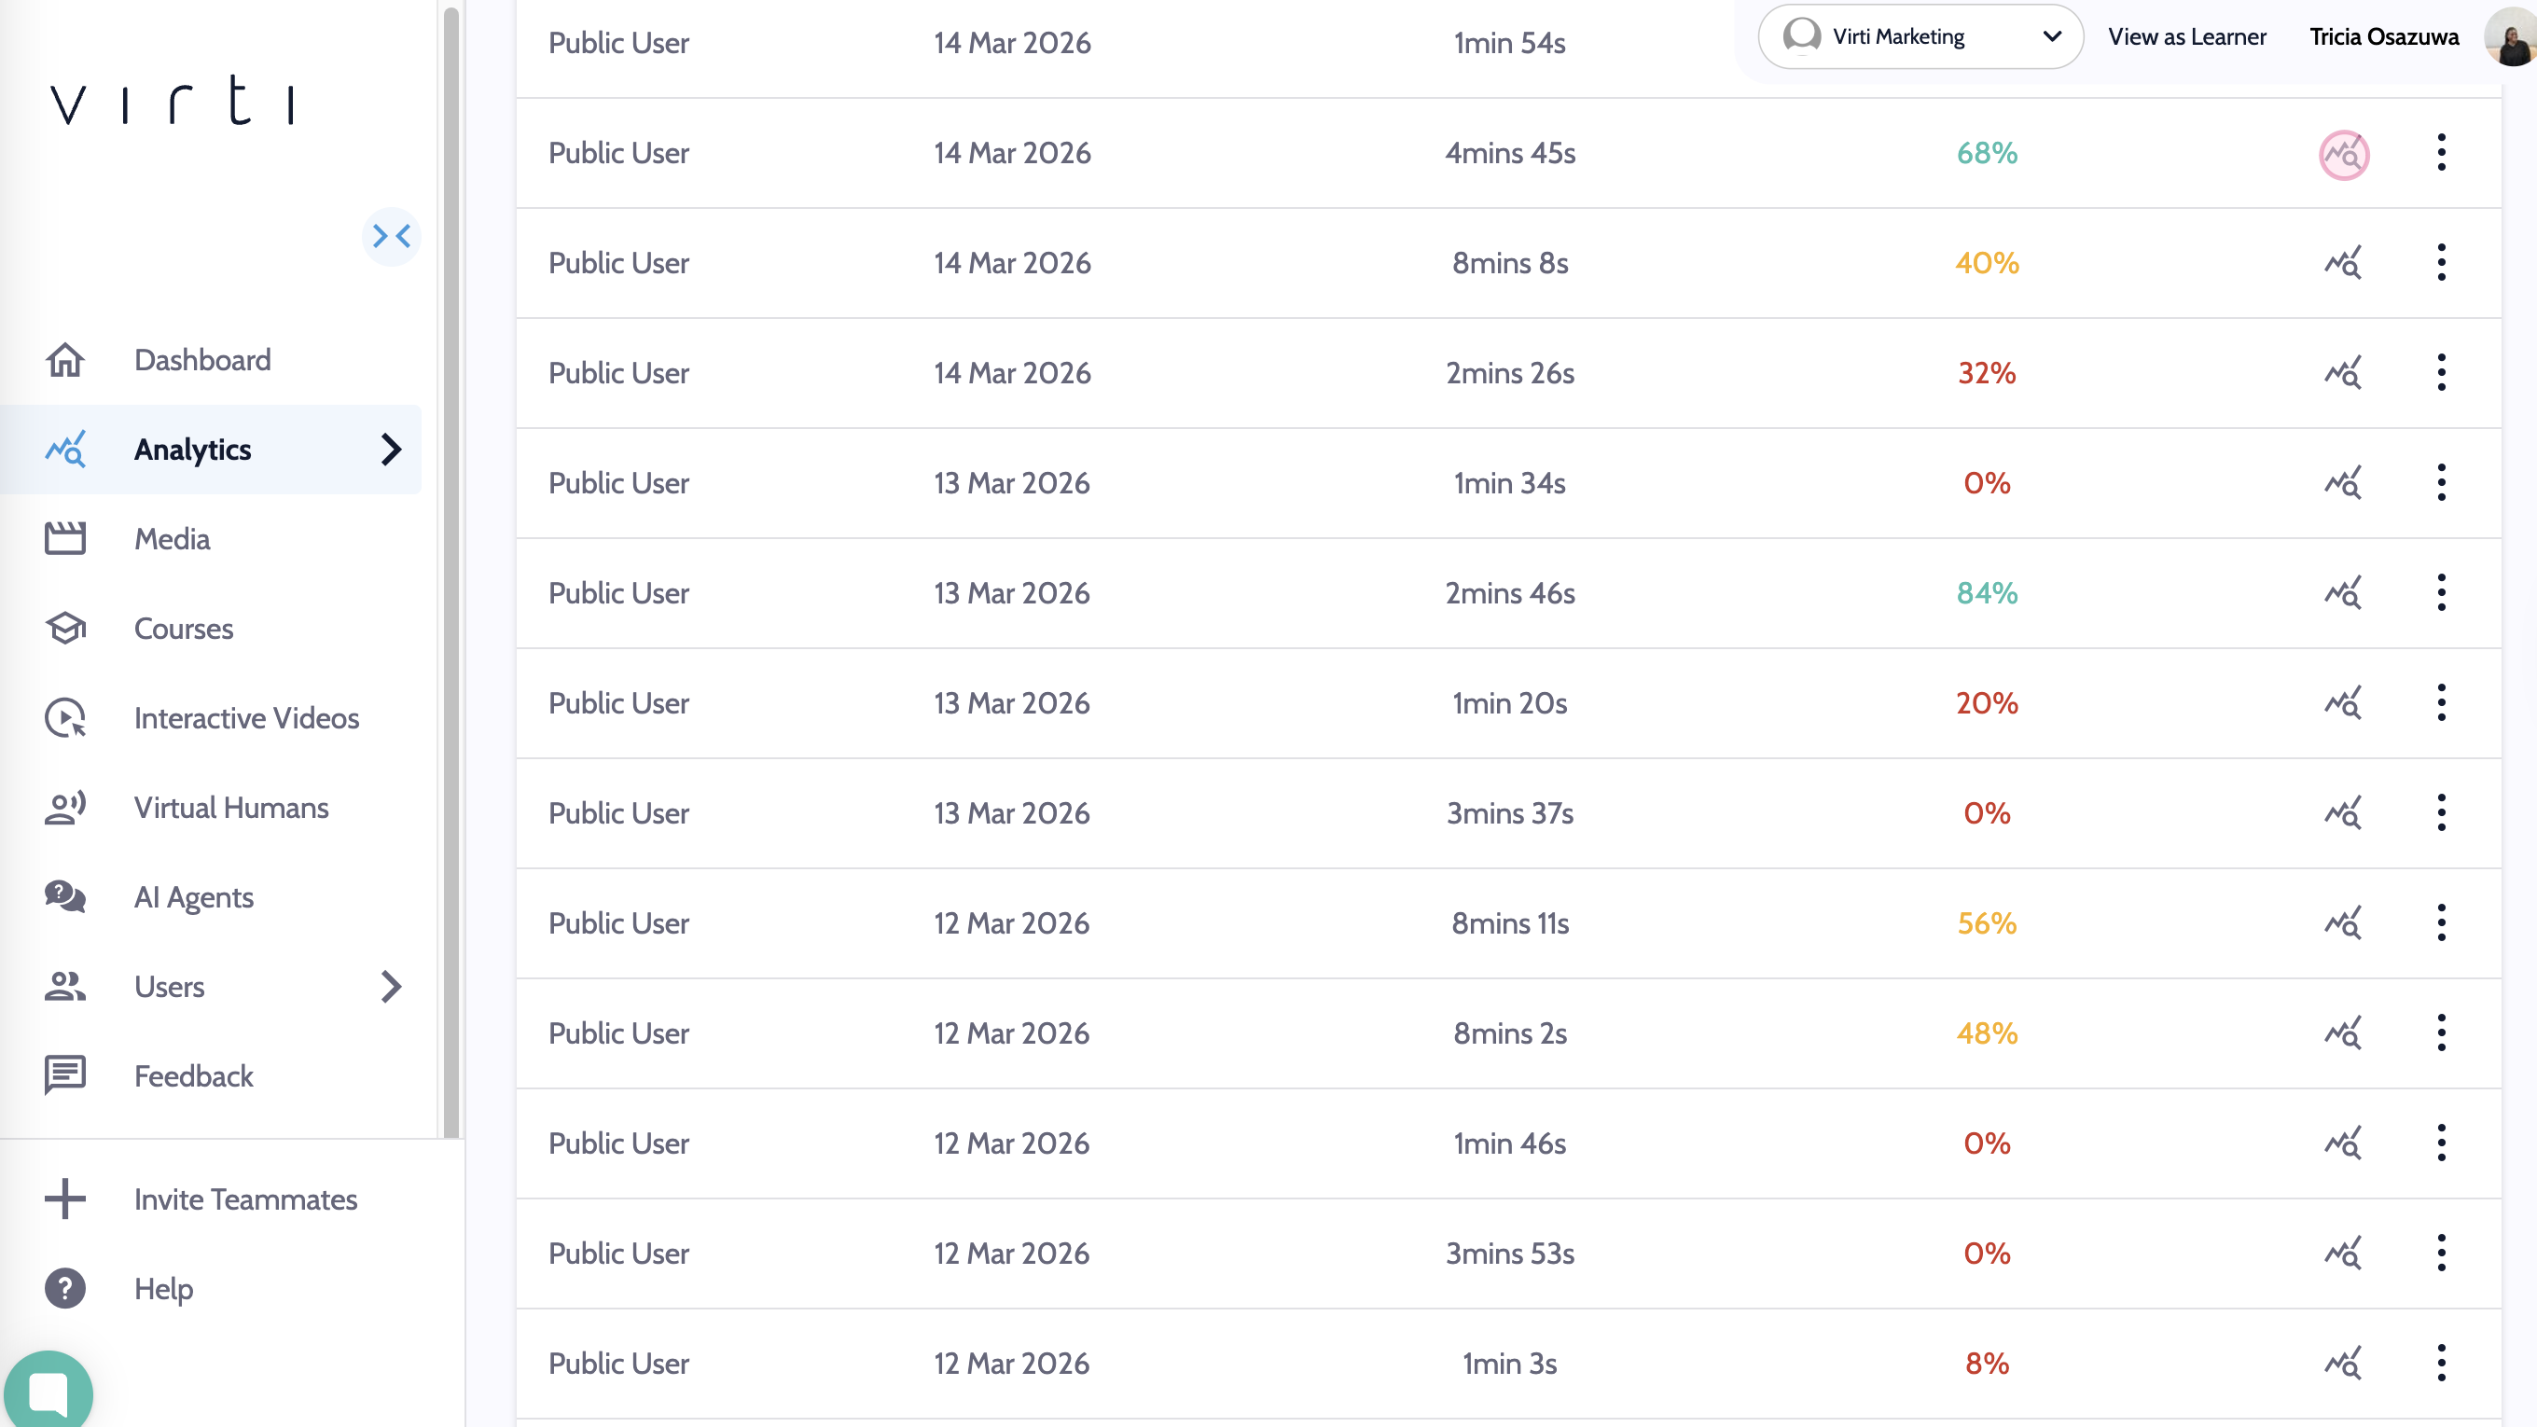The width and height of the screenshot is (2537, 1427).
Task: Open analytics for the 68% score row
Action: tap(2343, 155)
